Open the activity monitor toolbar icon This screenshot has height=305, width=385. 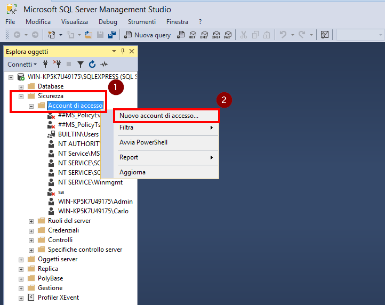(325, 35)
